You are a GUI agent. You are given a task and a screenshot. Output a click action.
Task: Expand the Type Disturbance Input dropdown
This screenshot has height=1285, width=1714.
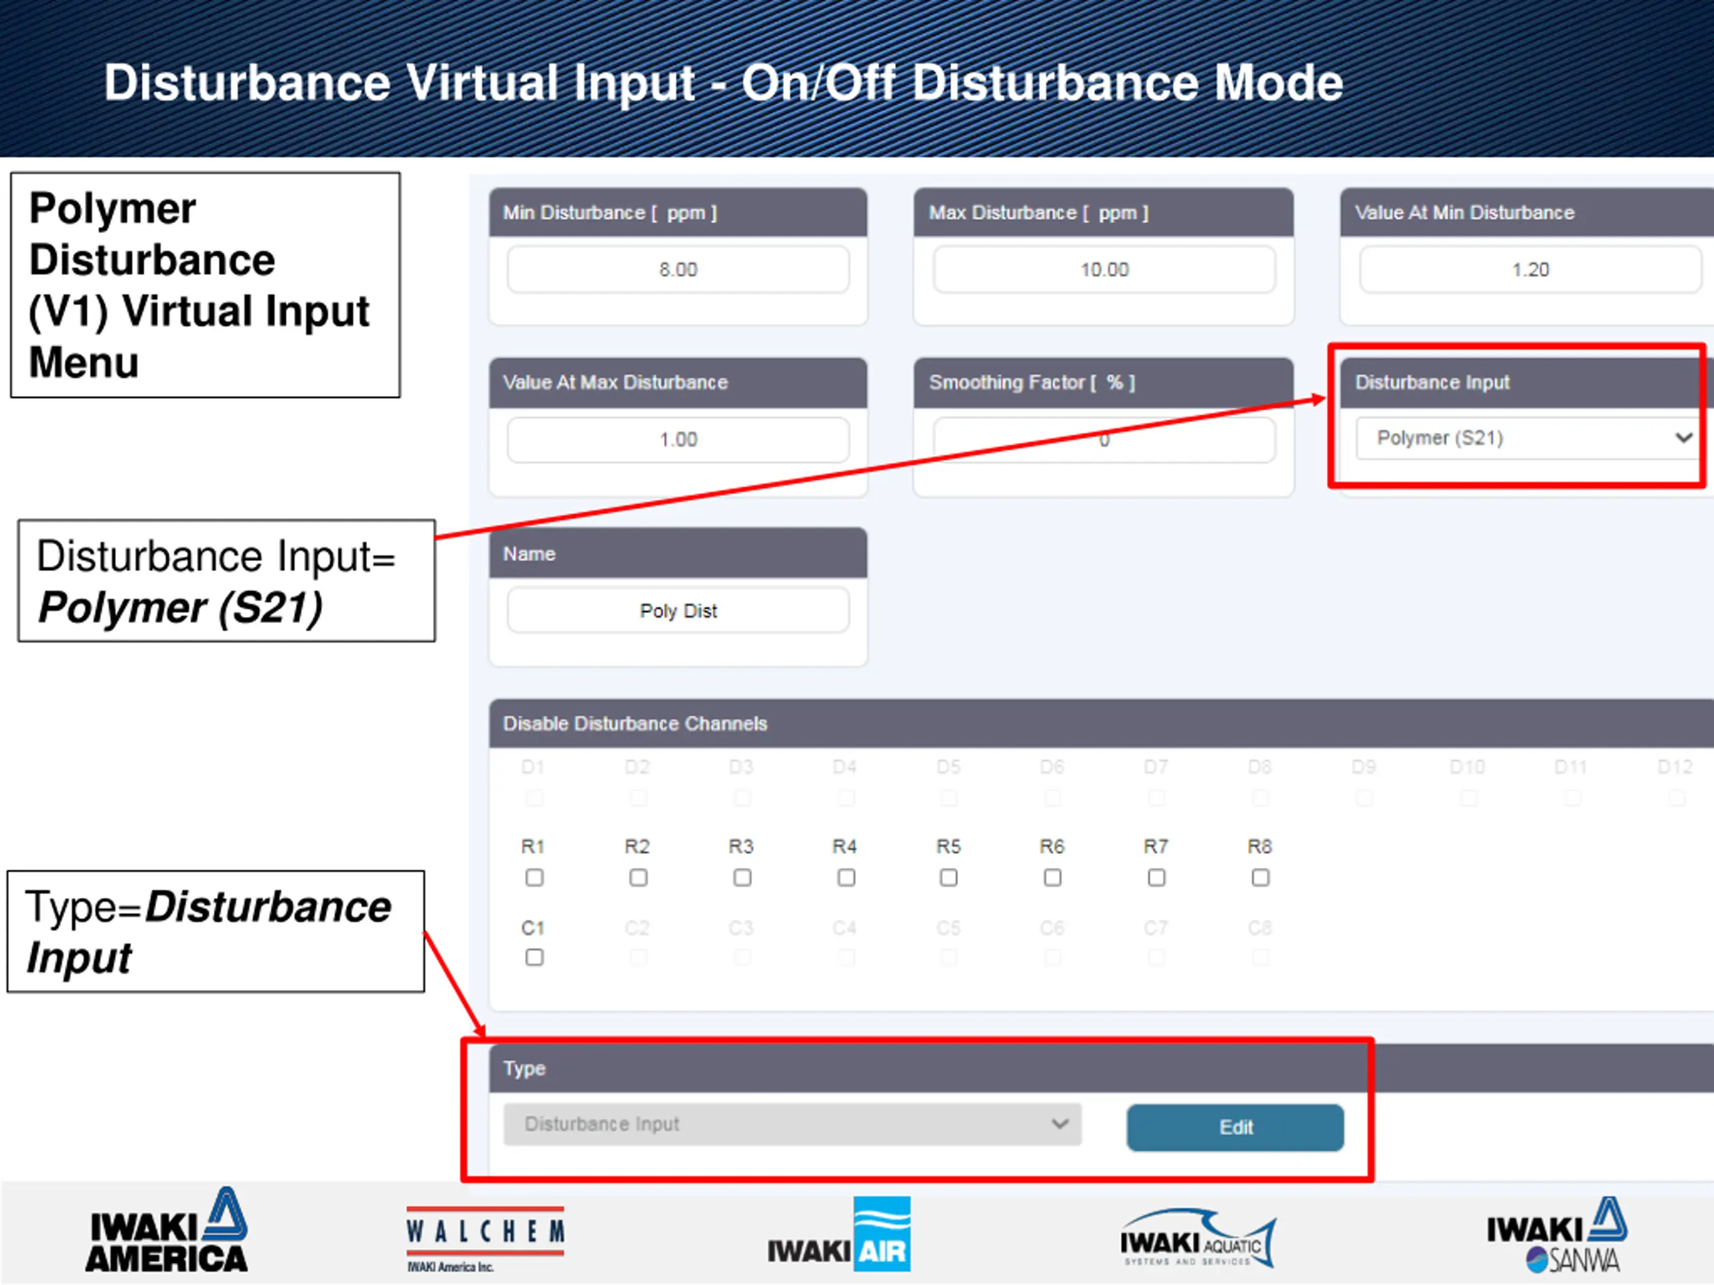tap(792, 1124)
